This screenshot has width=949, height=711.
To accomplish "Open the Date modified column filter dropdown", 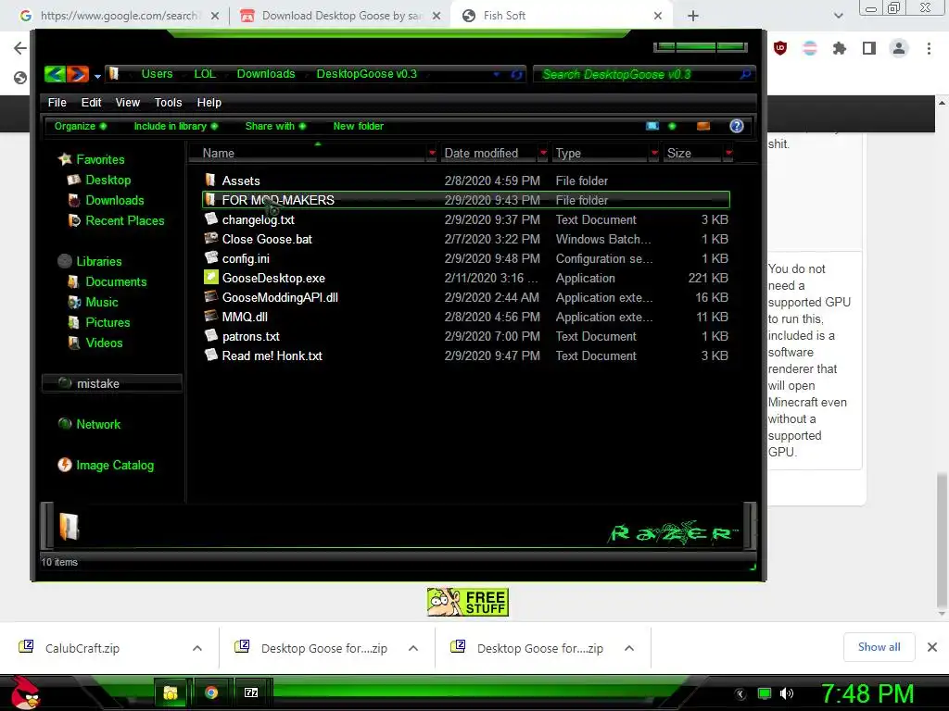I will click(x=543, y=153).
